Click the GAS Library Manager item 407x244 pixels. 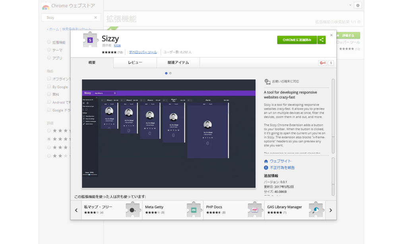tap(295, 210)
